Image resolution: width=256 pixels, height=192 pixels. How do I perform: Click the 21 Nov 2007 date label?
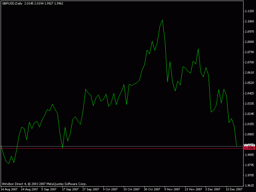193,190
